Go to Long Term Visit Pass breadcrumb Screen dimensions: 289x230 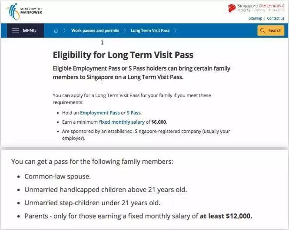[150, 30]
